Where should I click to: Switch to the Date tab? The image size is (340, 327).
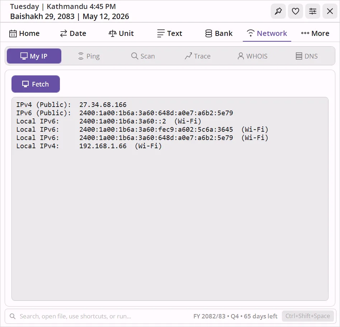[x=73, y=33]
